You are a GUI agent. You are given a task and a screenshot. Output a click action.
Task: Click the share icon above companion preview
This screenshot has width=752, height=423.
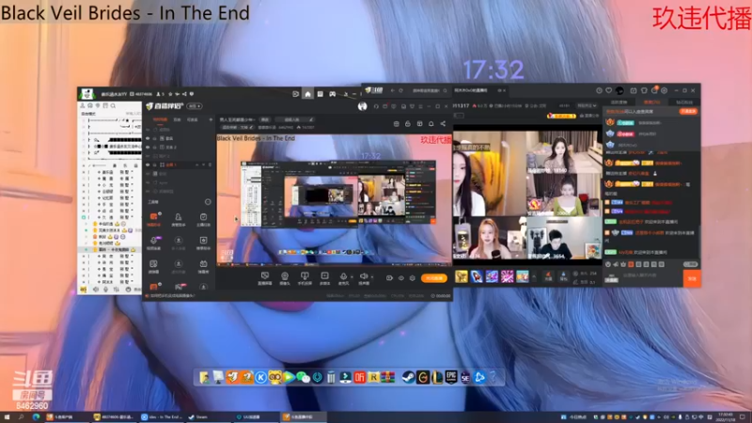click(x=443, y=124)
